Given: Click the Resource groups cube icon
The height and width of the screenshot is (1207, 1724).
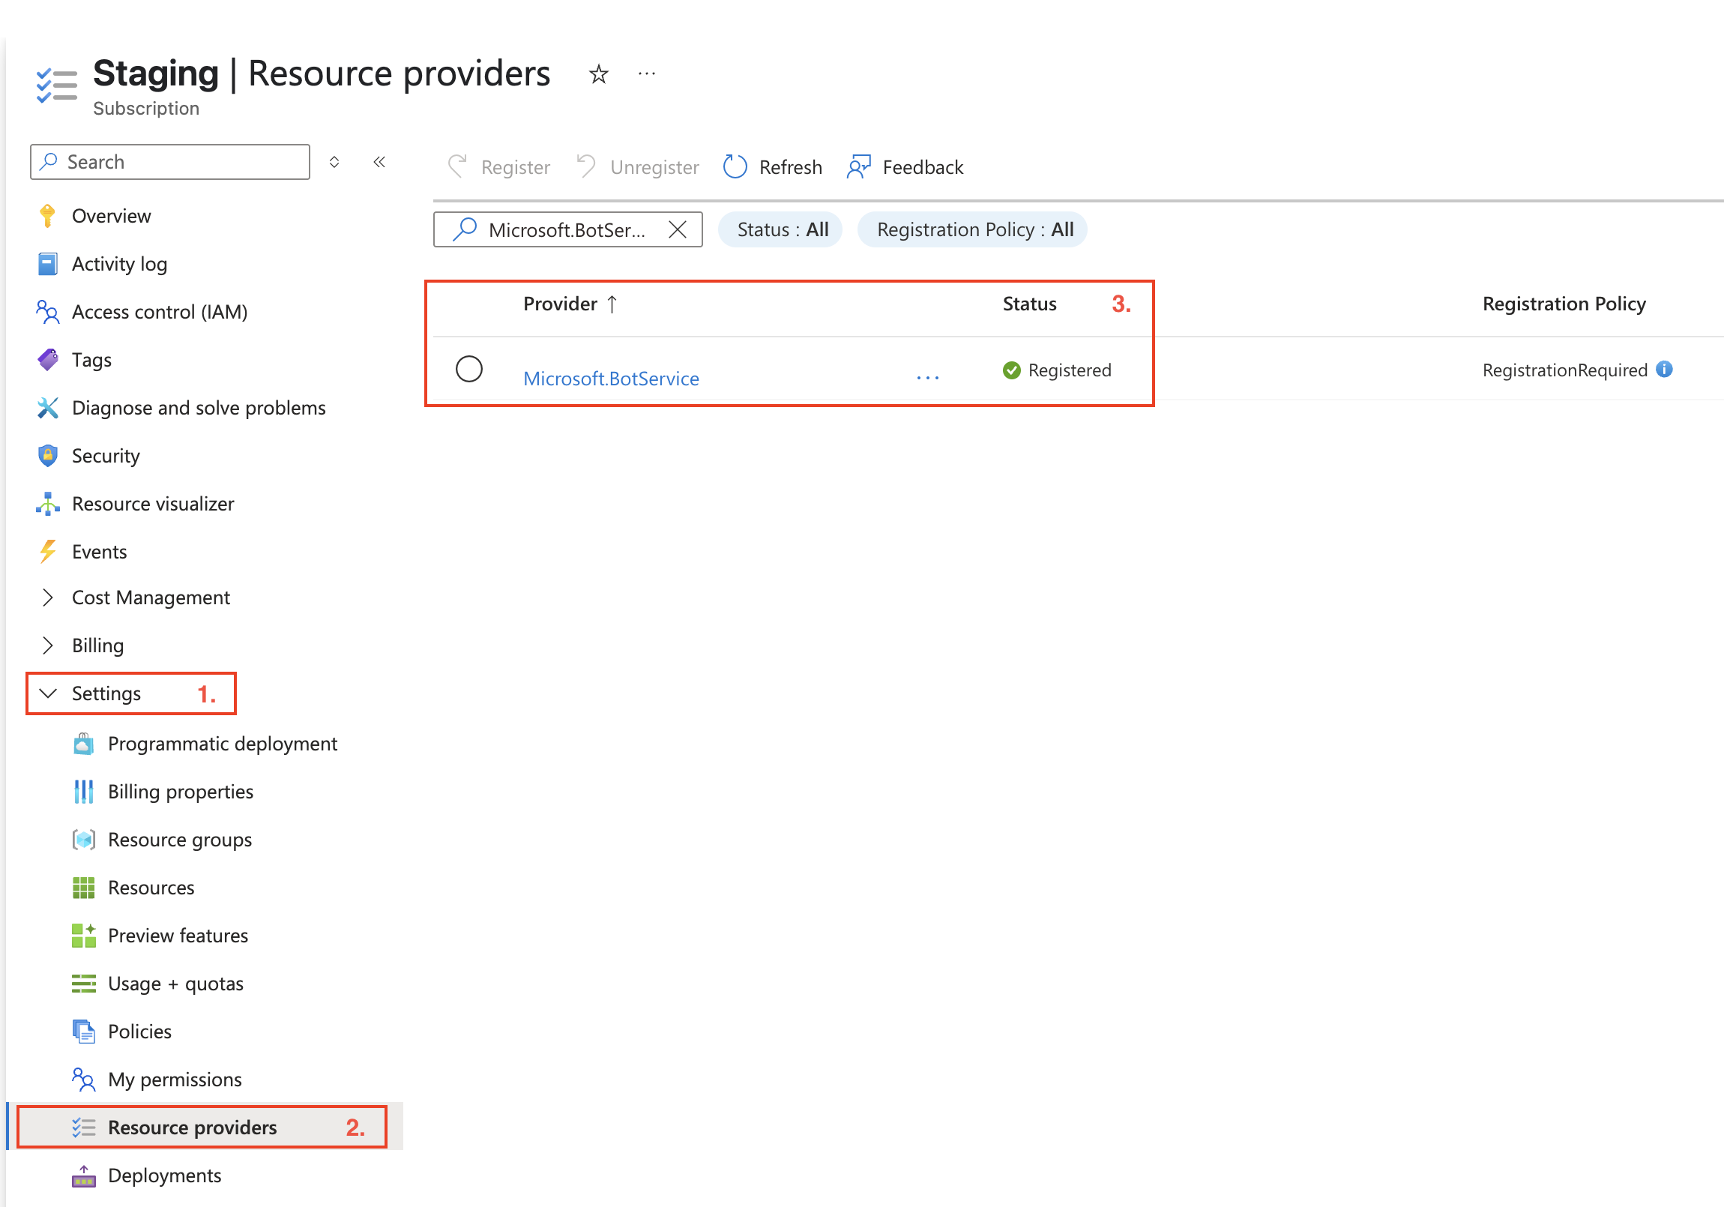Looking at the screenshot, I should pos(83,840).
